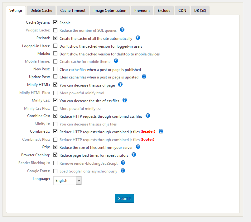
Task: Click the Submit button
Action: pos(124,199)
